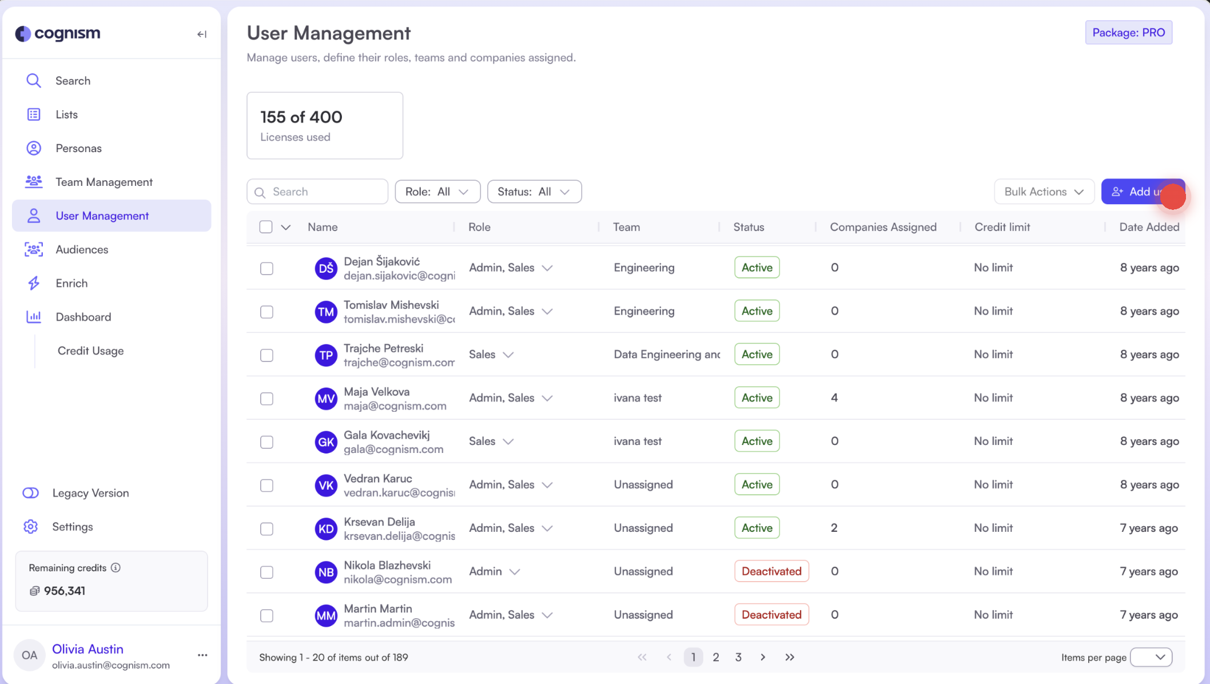
Task: Click the Package: PRO badge
Action: tap(1128, 32)
